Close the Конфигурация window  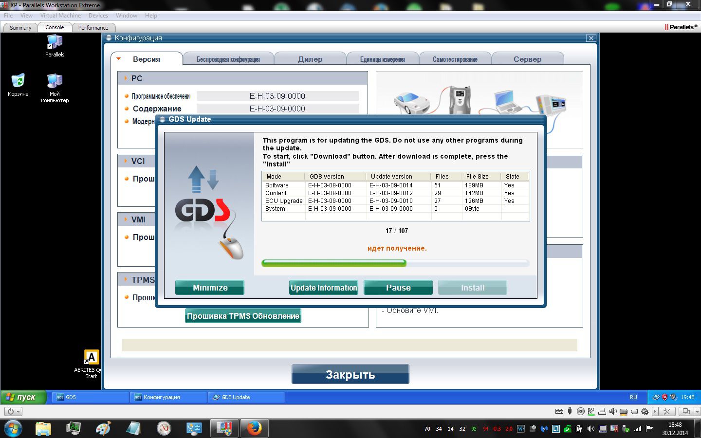point(591,38)
